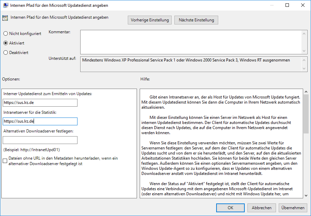The width and height of the screenshot is (311, 216).
Task: Click the down arrow of the Unterstützt auf scrollbar
Action: pyautogui.click(x=304, y=69)
